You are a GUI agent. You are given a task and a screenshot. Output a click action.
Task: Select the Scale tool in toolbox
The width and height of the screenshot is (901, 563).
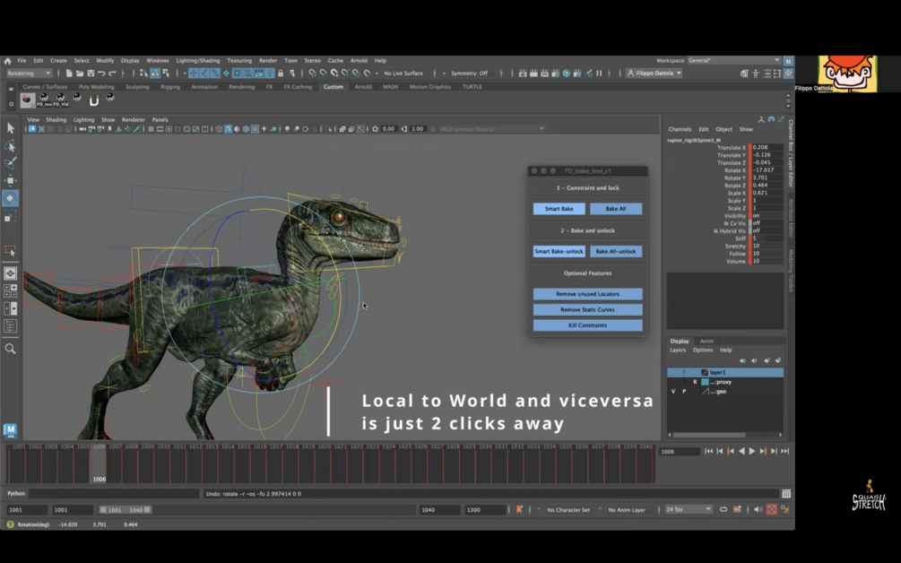click(11, 217)
